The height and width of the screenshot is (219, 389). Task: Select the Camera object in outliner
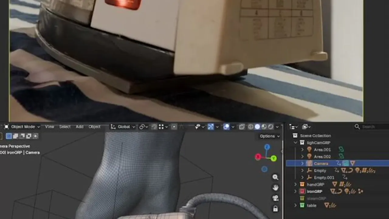point(321,164)
